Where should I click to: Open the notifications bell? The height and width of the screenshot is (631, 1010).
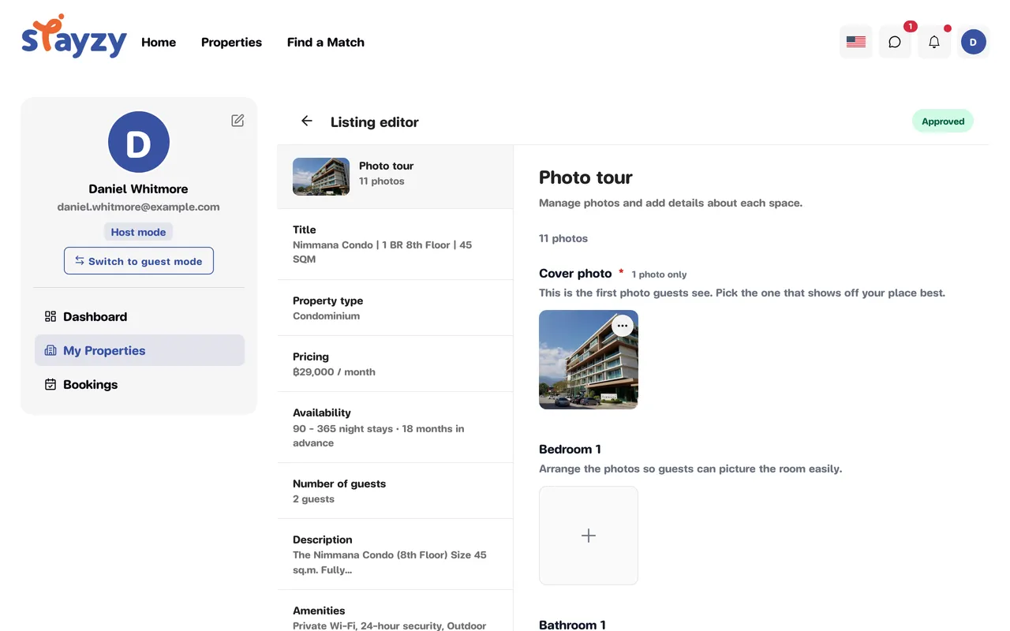click(934, 42)
